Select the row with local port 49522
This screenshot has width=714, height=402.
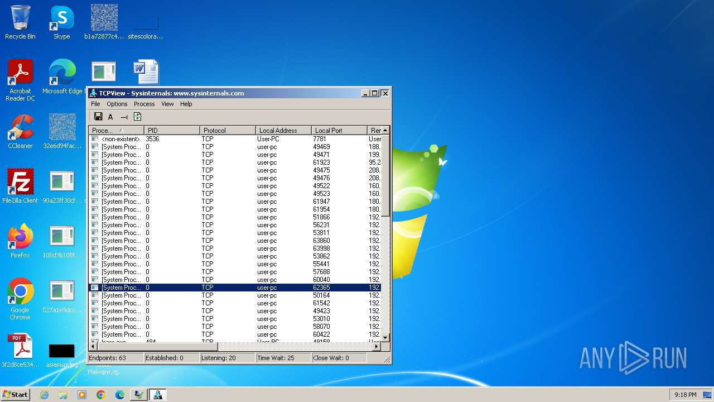pyautogui.click(x=235, y=186)
